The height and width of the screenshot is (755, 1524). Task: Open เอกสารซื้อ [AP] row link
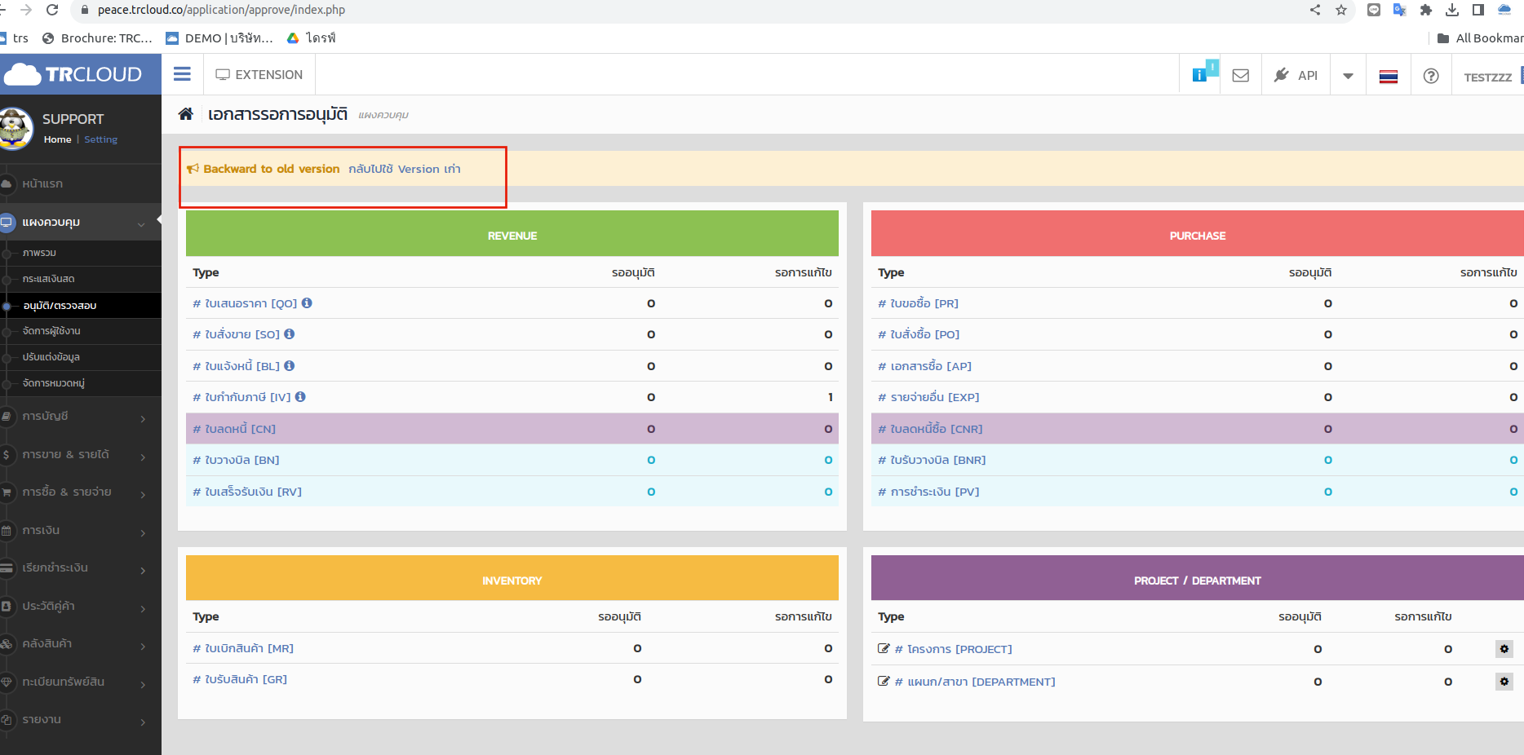[924, 366]
